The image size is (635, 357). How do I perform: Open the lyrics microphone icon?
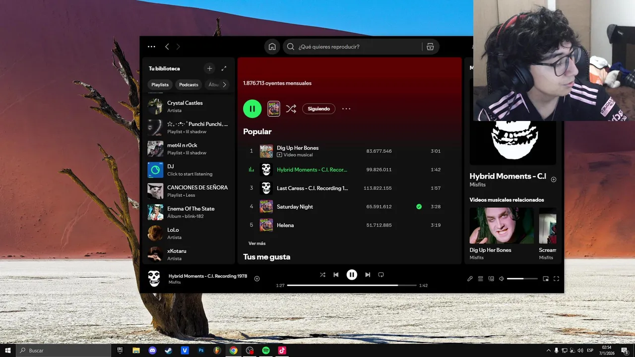click(x=470, y=279)
